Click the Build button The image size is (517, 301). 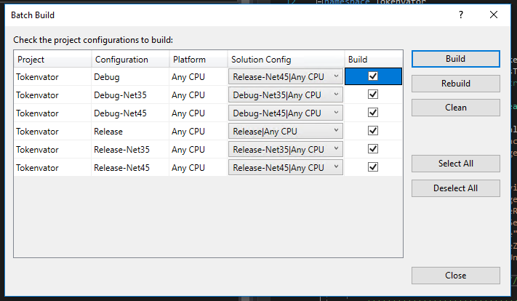point(456,59)
